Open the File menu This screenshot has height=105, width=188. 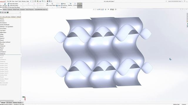point(8,1)
